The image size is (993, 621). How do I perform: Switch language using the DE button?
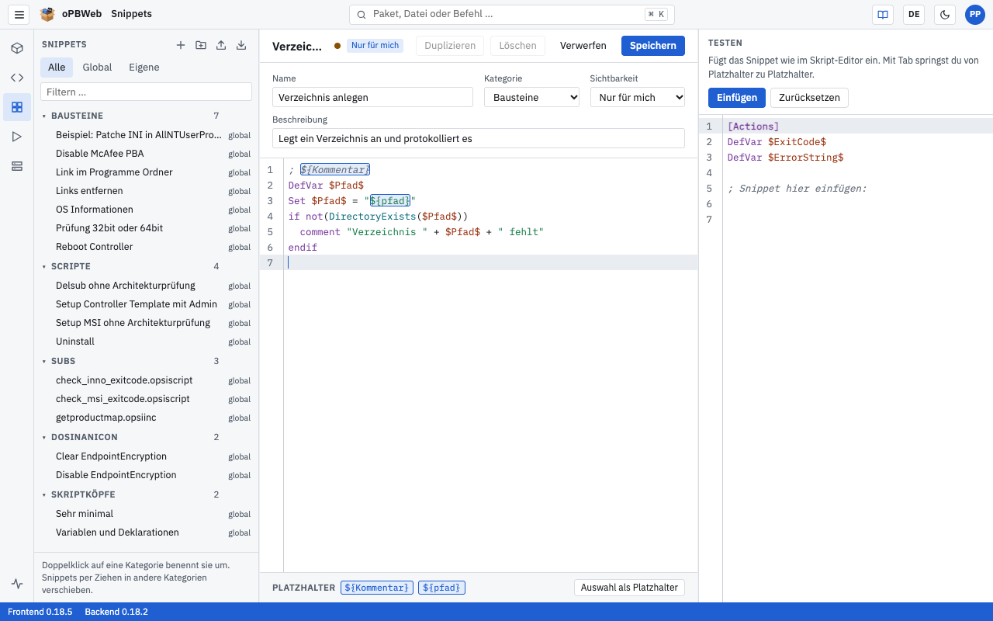tap(914, 14)
